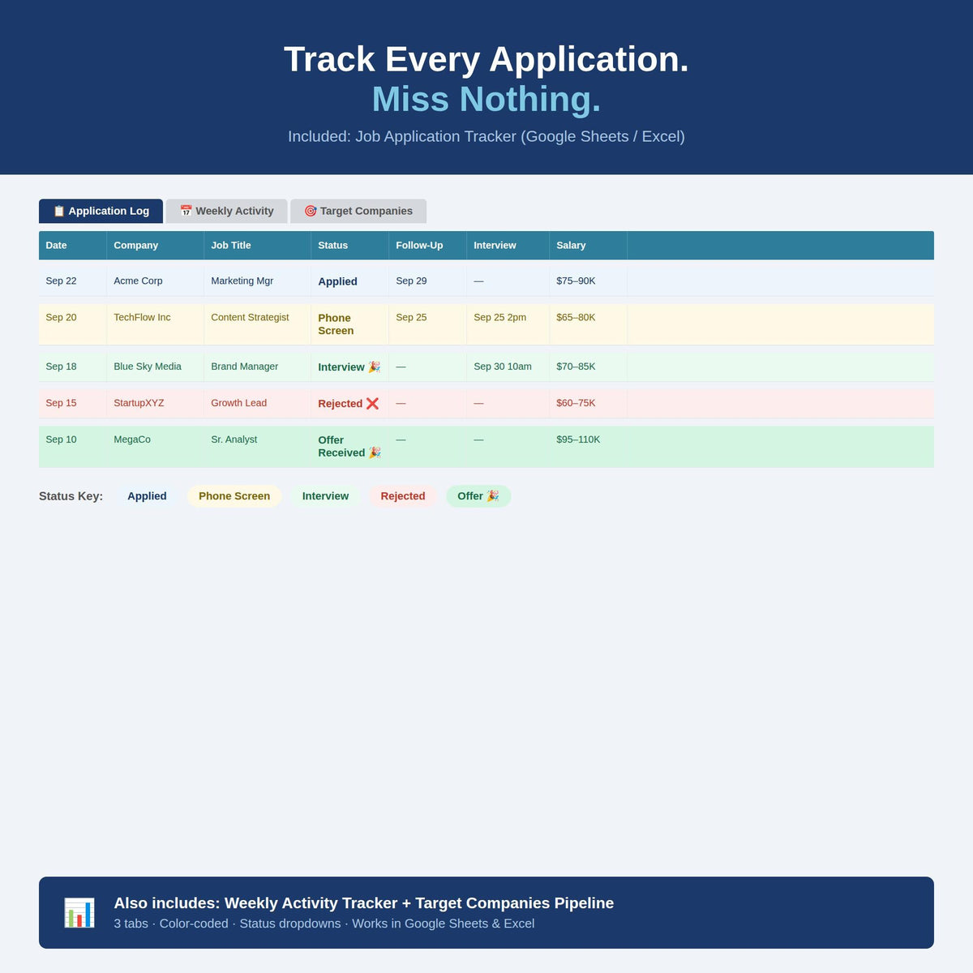Click the Sep 25 2pm interview cell
The image size is (973, 973).
508,324
